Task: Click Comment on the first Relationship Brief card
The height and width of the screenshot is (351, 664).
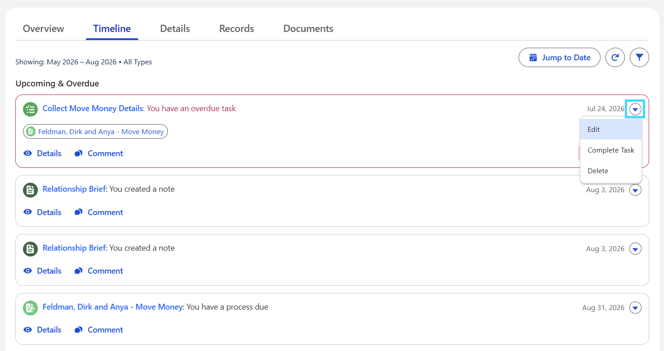Action: pyautogui.click(x=99, y=212)
